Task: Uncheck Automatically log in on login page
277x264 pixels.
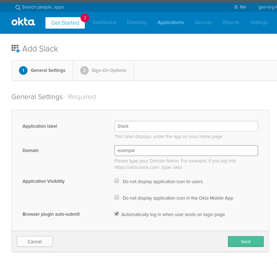Action: (117, 214)
